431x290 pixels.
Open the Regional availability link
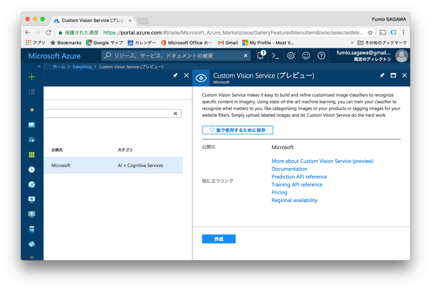click(x=294, y=200)
